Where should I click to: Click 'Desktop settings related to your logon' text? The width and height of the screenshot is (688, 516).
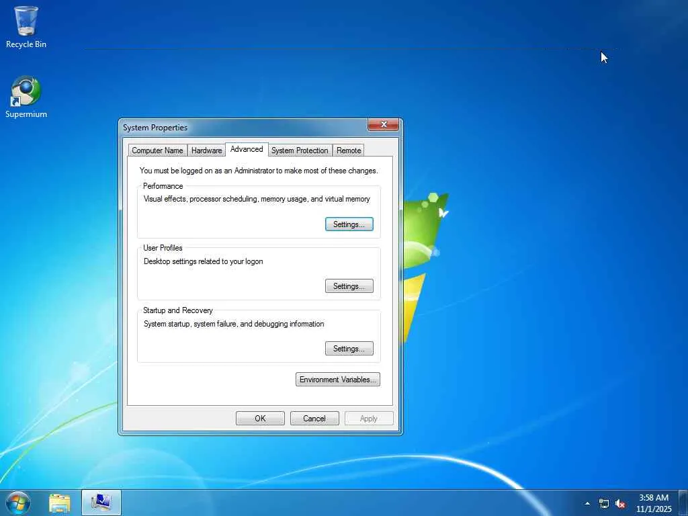[x=204, y=261]
